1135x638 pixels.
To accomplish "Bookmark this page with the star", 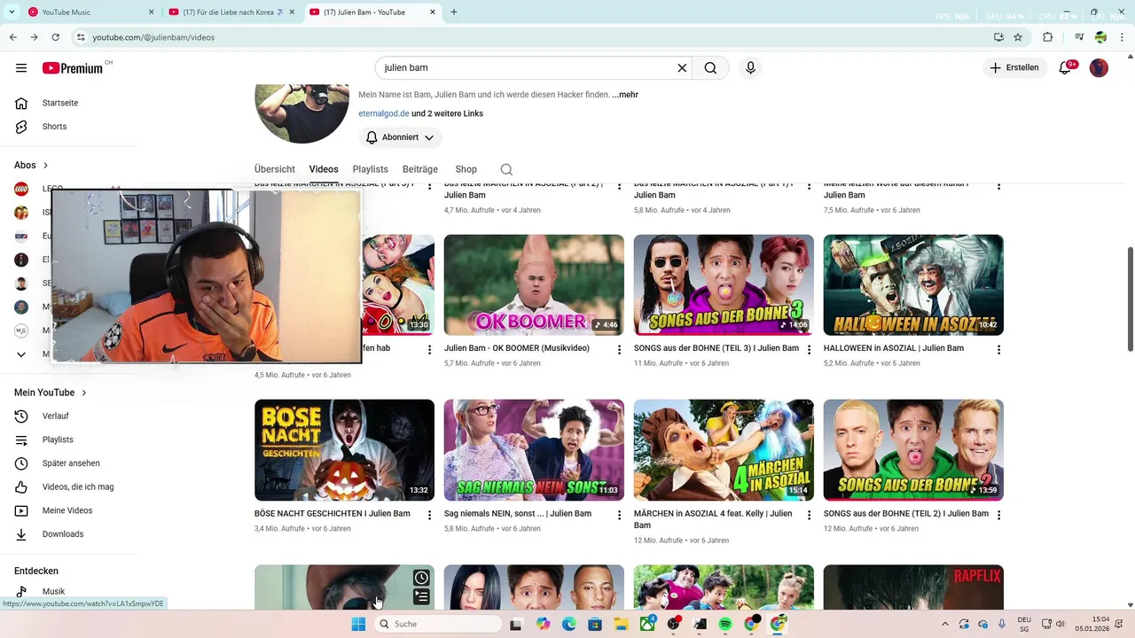I will point(1018,37).
